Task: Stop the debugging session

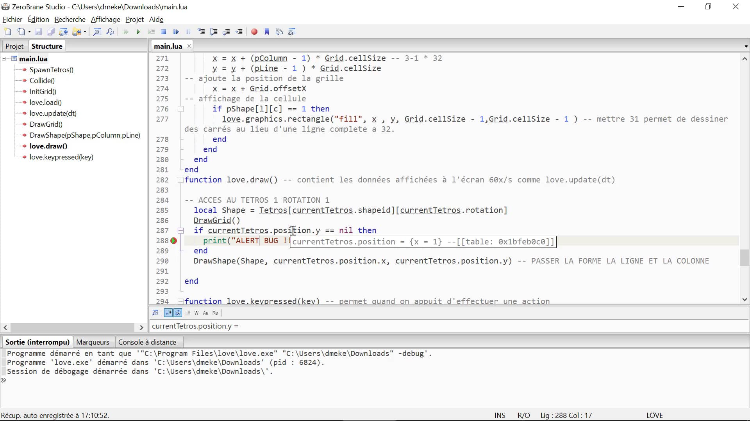Action: click(163, 32)
